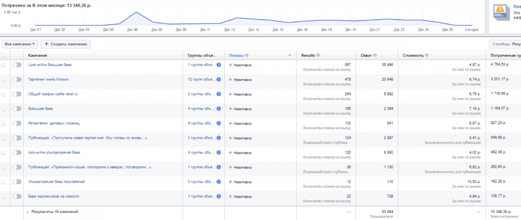Click the 63 664 Пользователи total reach
This screenshot has height=220, width=521.
click(387, 211)
